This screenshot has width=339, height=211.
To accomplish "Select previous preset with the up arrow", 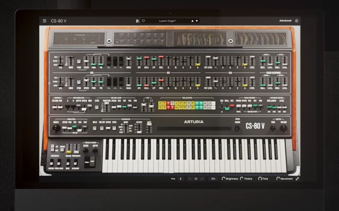I will [x=192, y=21].
